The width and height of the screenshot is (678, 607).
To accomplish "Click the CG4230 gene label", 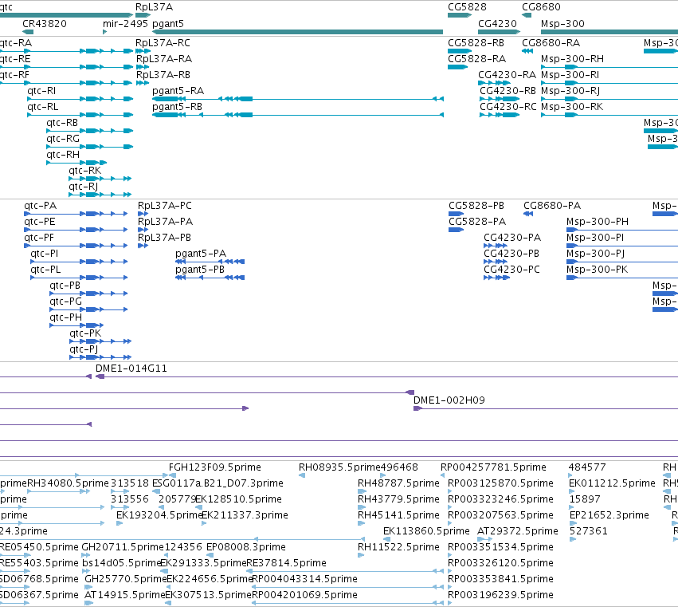I will (497, 24).
